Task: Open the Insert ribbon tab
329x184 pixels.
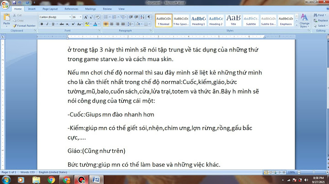Action: [x=32, y=9]
